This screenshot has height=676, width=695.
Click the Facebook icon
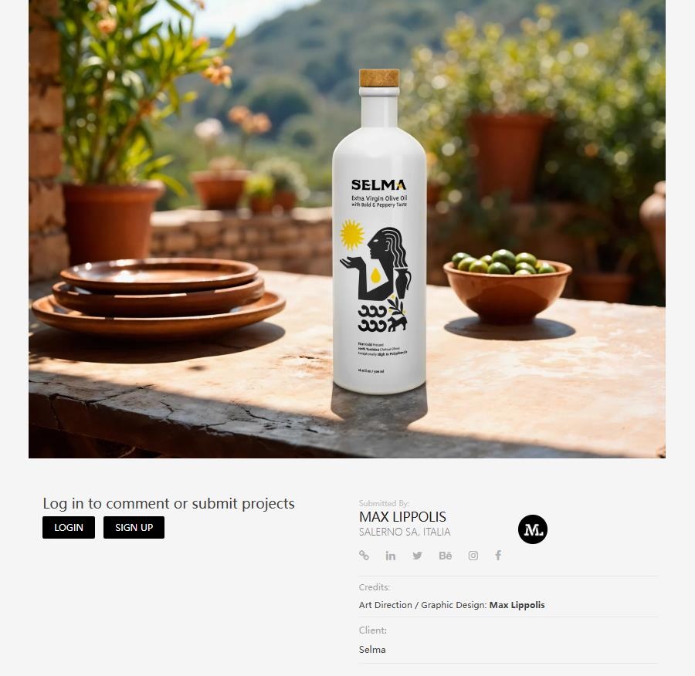[x=498, y=556]
